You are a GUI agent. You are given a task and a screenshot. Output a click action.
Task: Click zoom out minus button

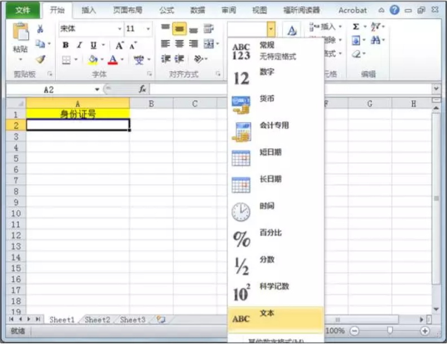click(x=354, y=331)
